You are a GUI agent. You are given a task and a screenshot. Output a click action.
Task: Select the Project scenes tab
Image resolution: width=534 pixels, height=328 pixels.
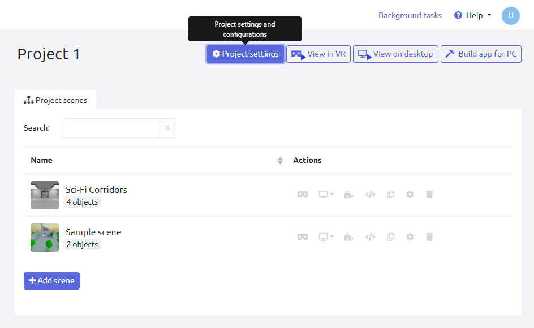click(55, 100)
